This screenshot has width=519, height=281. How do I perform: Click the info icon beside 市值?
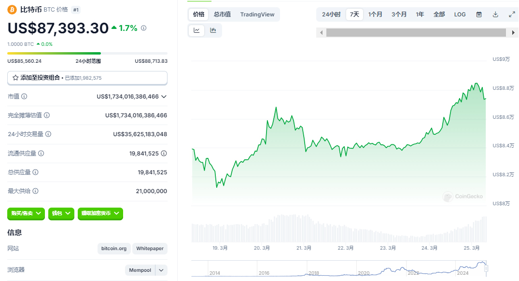25,97
